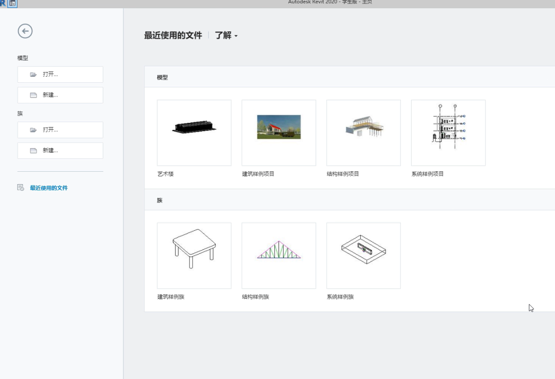Viewport: 555px width, 379px height.
Task: Open the 建筑样例族 table thumbnail
Action: click(x=194, y=256)
